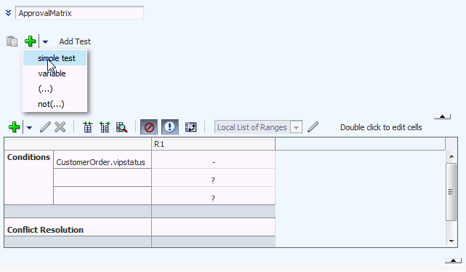Click the switch rows to columns icon
466x272 pixels.
[190, 127]
